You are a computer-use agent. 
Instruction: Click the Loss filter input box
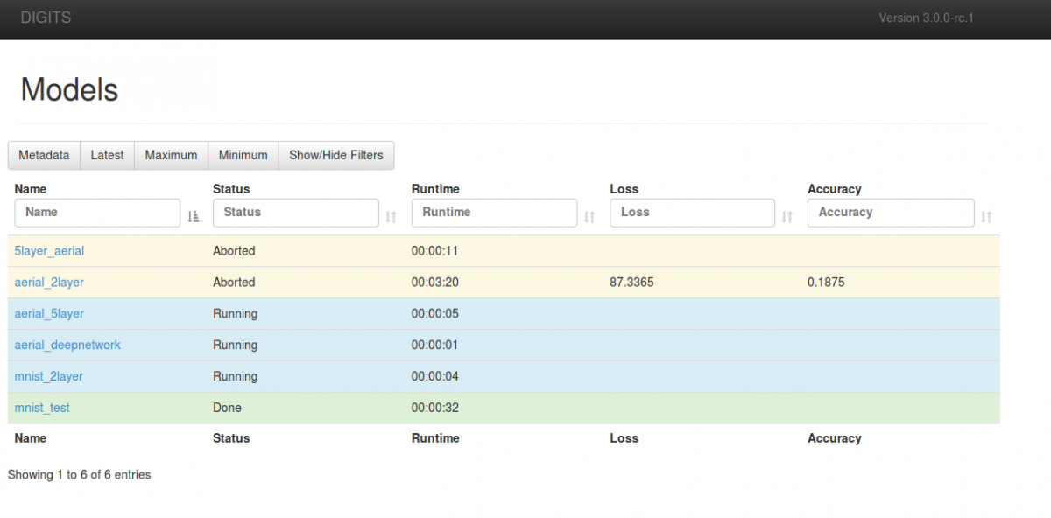pyautogui.click(x=692, y=213)
